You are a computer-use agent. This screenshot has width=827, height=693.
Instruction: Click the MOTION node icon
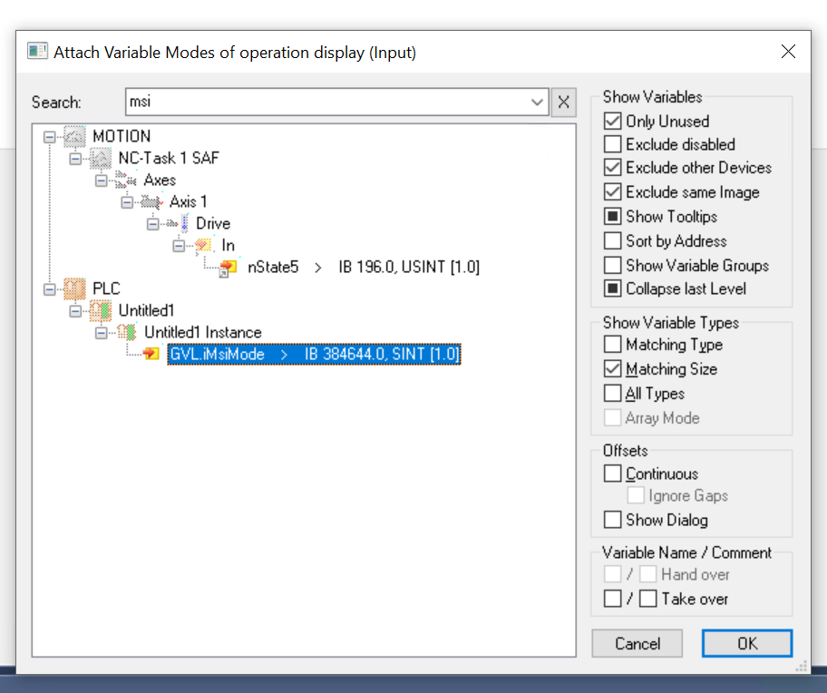pyautogui.click(x=74, y=137)
